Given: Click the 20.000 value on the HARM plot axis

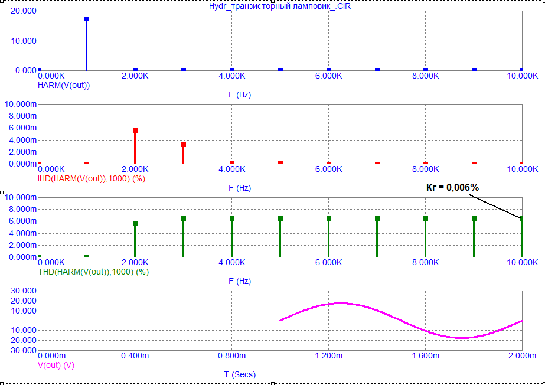Looking at the screenshot, I should point(24,11).
